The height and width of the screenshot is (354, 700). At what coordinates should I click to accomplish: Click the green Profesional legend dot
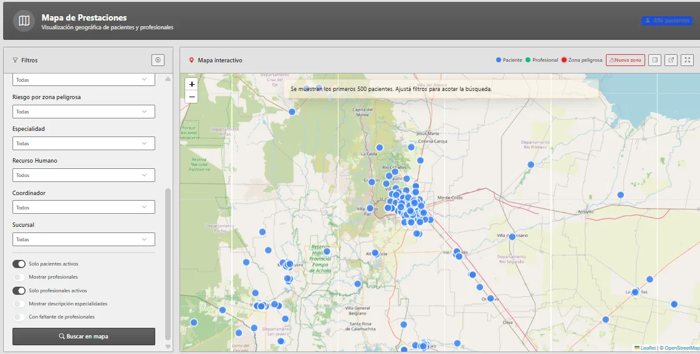[528, 60]
